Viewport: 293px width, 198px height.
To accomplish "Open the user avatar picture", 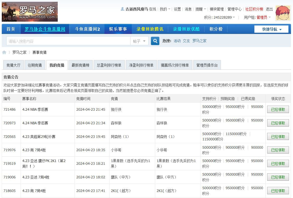I will tap(283, 13).
